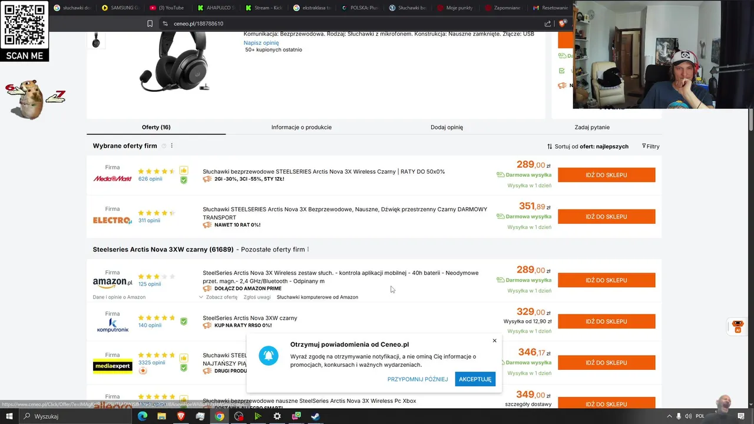
Task: Open the orange chat assistant icon at right edge
Action: 738,326
